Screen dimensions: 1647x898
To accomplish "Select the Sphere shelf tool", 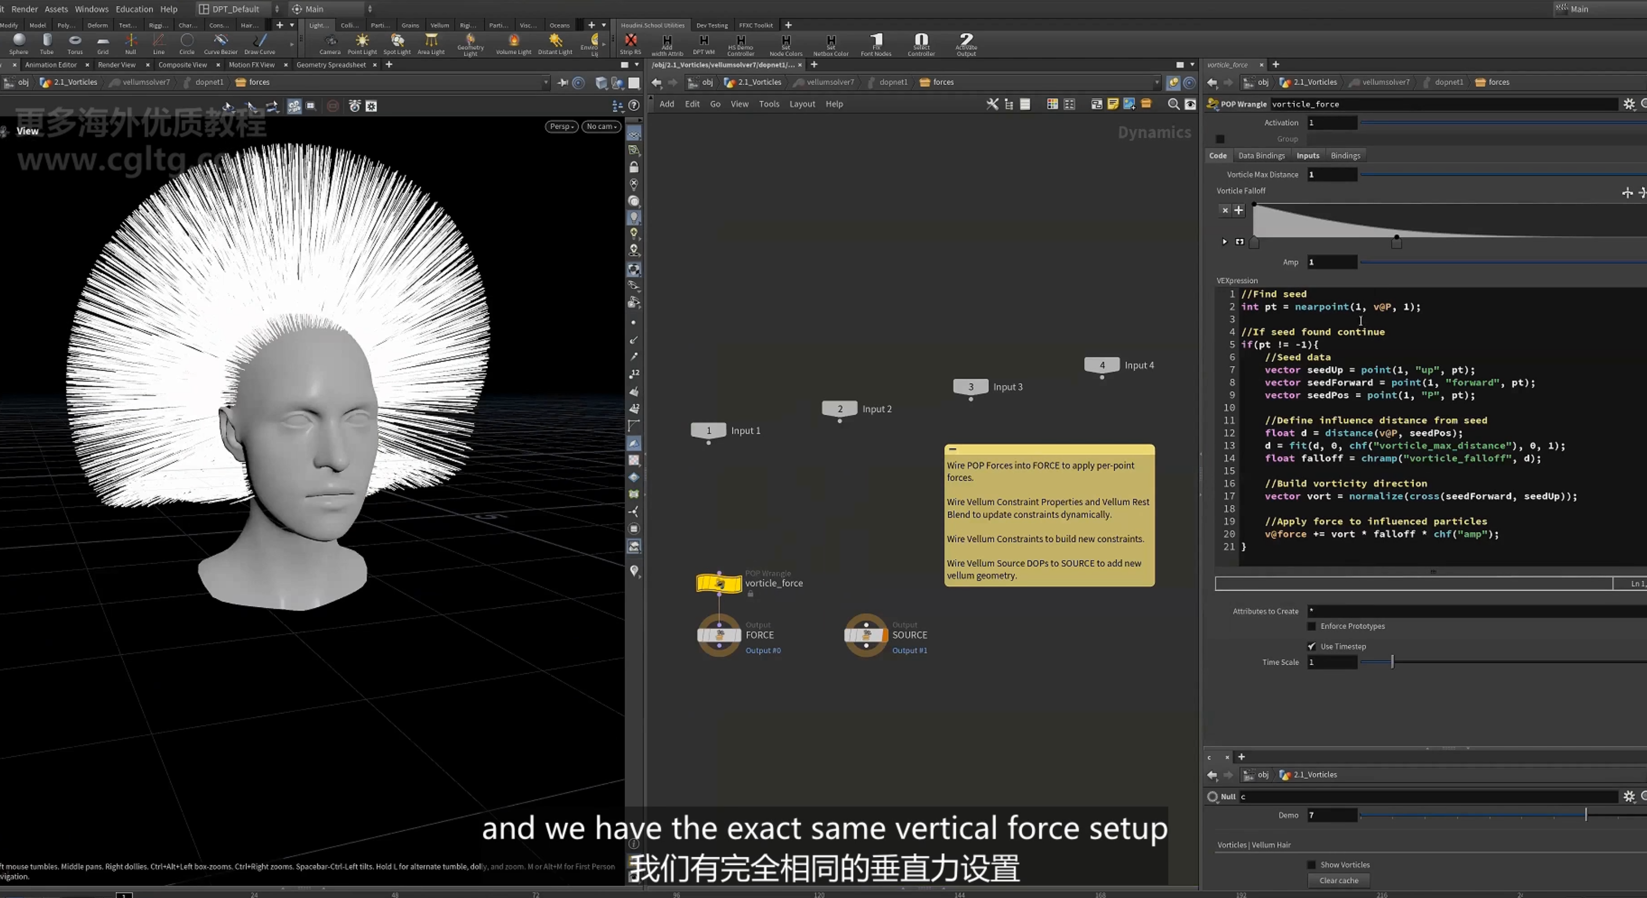I will [x=19, y=43].
